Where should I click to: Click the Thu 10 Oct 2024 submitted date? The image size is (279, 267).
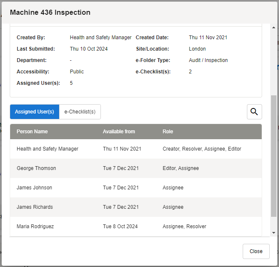[89, 49]
